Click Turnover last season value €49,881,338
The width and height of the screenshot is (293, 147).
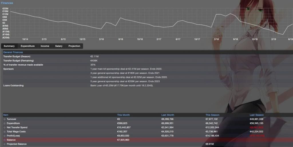point(256,119)
